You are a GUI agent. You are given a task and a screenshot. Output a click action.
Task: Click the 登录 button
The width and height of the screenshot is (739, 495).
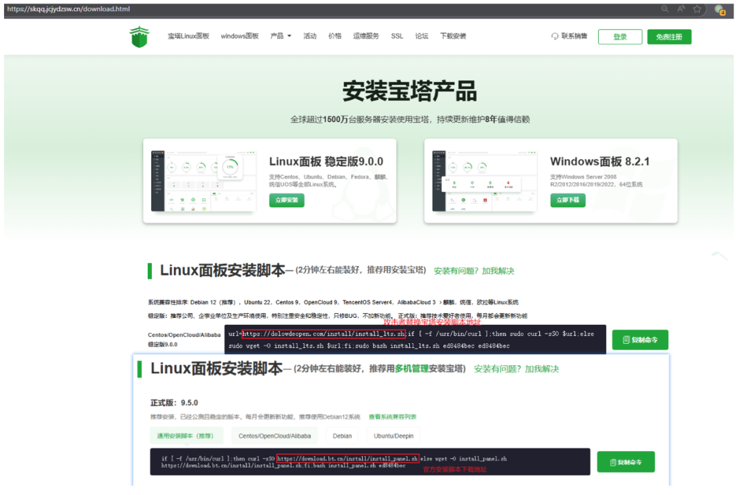620,37
